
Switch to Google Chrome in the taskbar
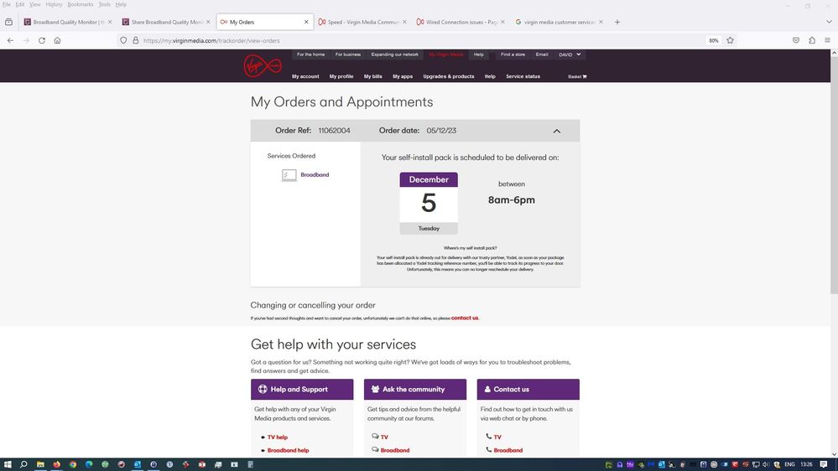tap(73, 464)
